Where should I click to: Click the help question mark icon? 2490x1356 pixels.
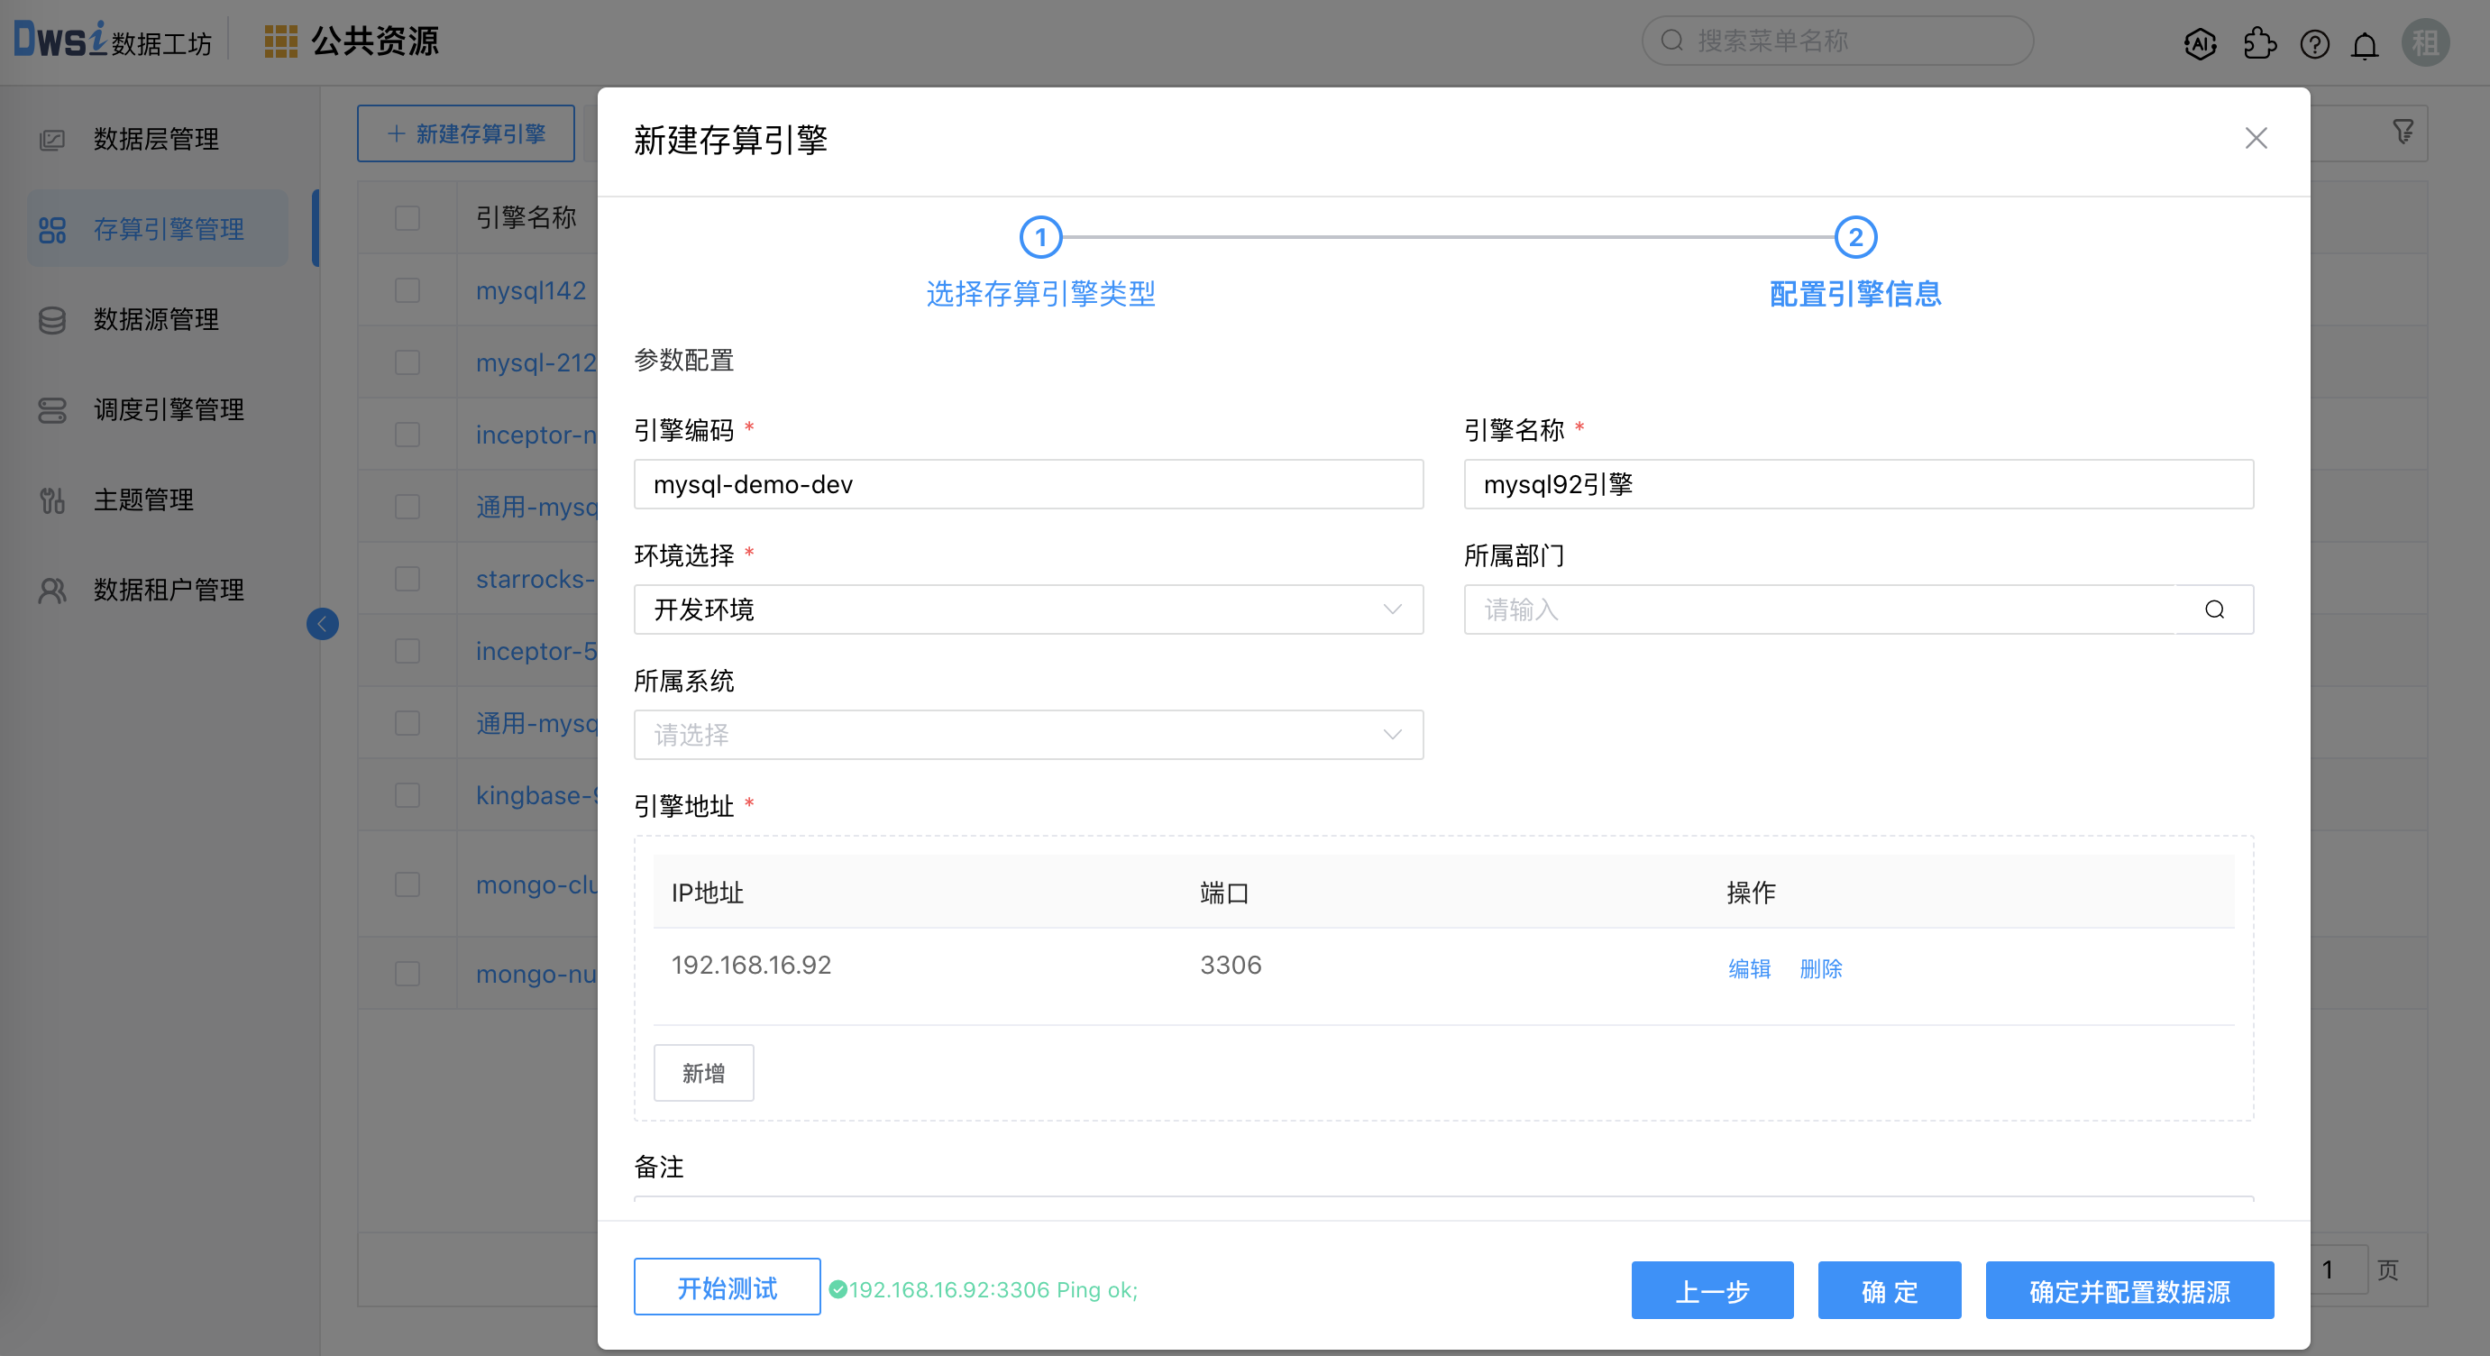[2314, 43]
